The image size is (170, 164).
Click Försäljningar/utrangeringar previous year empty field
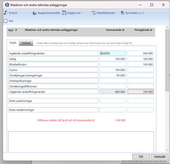(141, 75)
